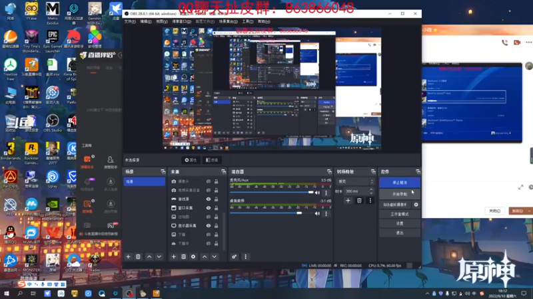Remove selected source with the trash icon

[x=184, y=256]
